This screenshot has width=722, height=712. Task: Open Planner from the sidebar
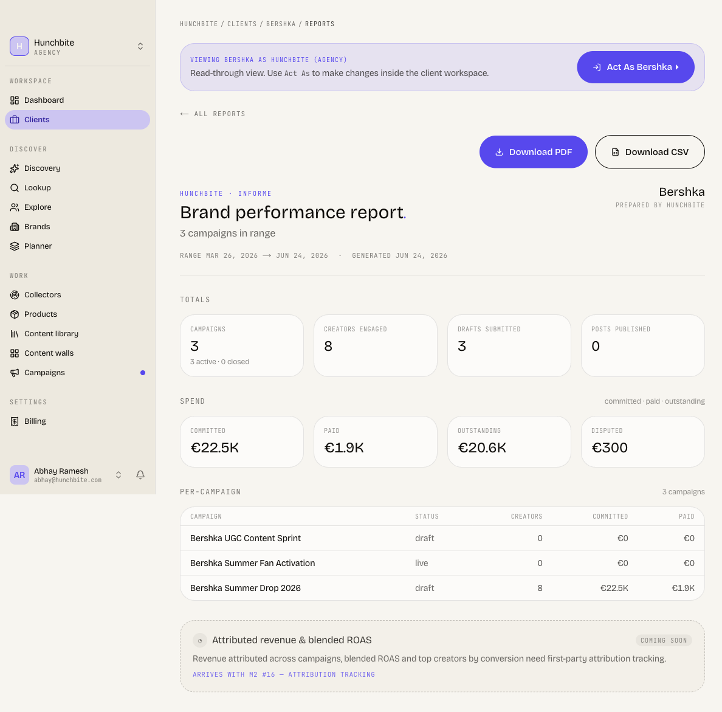tap(77, 246)
